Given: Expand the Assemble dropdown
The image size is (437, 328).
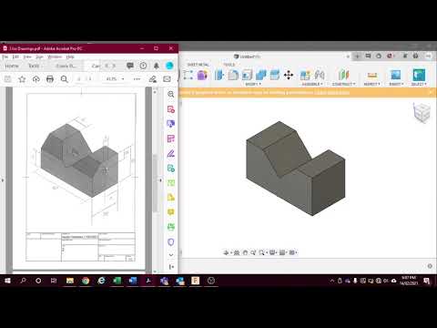Looking at the screenshot, I should (x=312, y=84).
